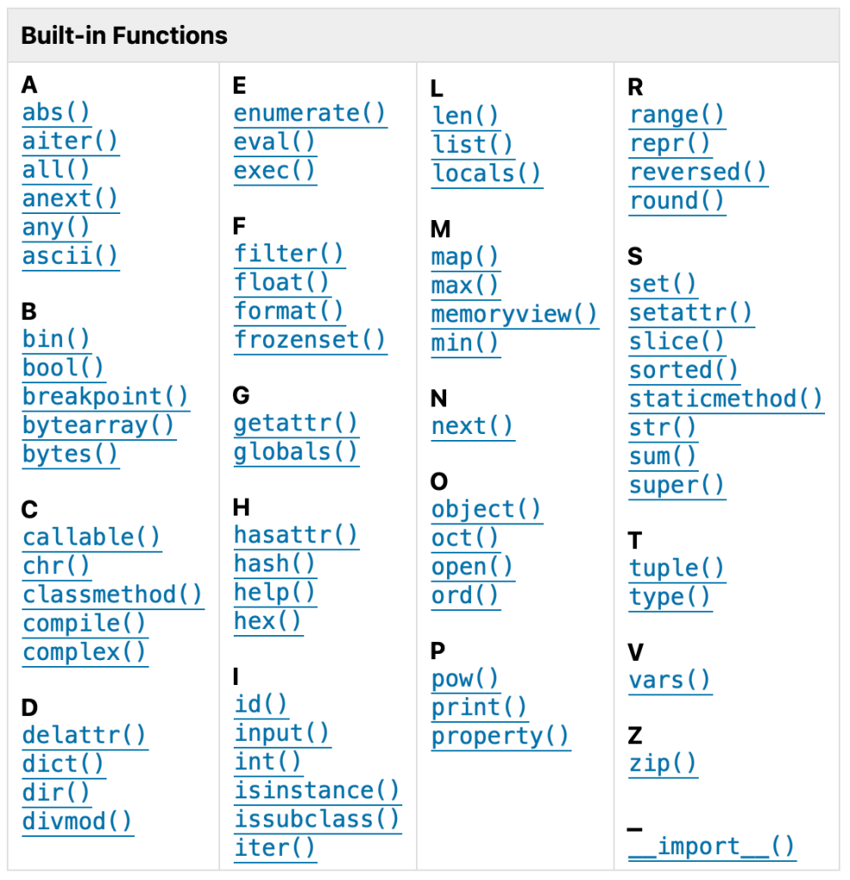Screen dimensions: 850x880
Task: Select the vars() link
Action: click(x=670, y=681)
